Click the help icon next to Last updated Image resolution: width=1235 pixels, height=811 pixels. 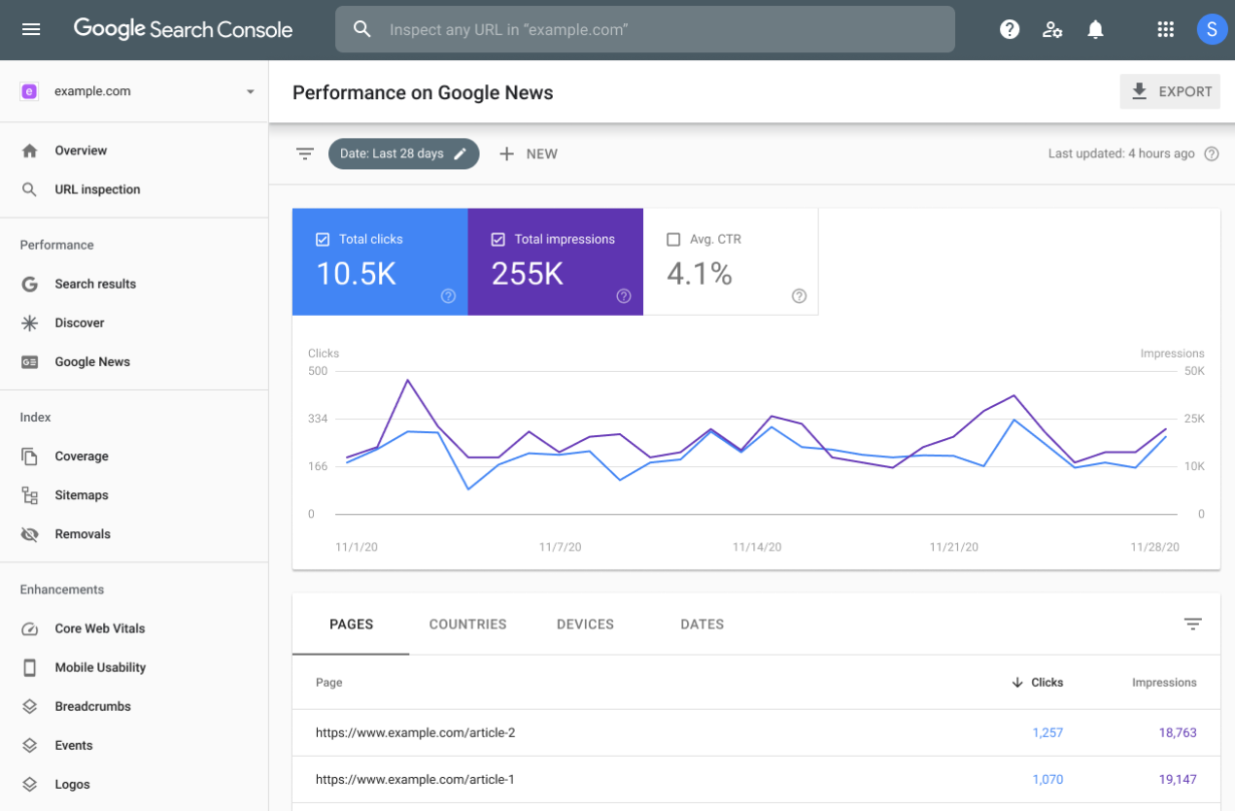coord(1211,153)
